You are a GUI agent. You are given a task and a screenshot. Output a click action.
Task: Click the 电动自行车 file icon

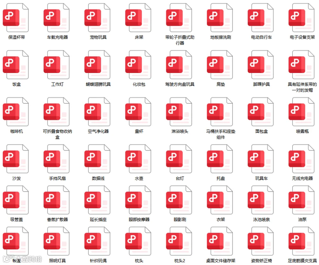[x=261, y=18]
